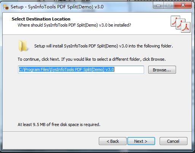The height and width of the screenshot is (153, 195).
Task: Click the front PDF document icon
Action: (185, 27)
